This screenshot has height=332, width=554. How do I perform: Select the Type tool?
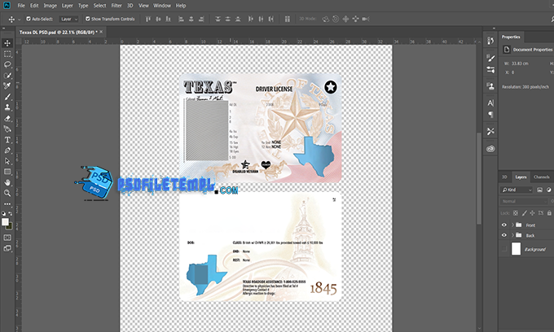[x=7, y=140]
